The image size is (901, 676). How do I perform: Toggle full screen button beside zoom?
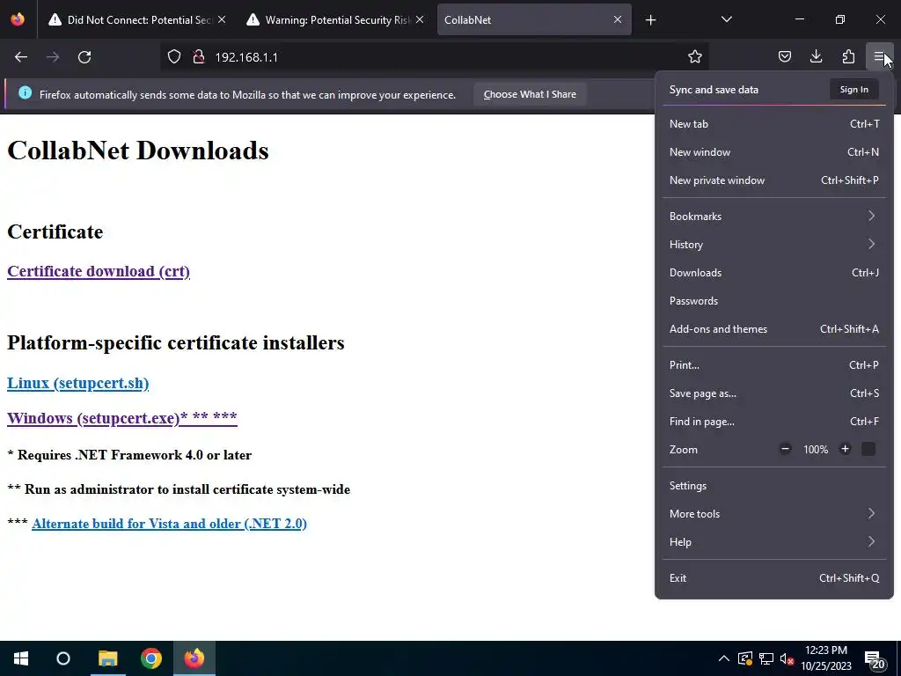868,449
